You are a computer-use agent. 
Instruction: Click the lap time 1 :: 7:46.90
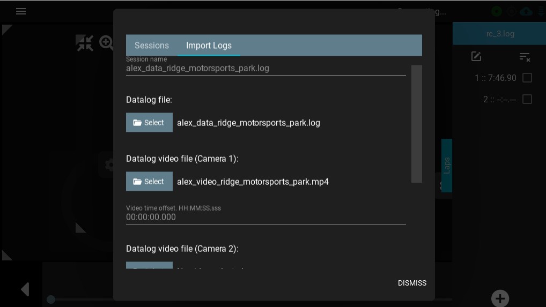495,78
